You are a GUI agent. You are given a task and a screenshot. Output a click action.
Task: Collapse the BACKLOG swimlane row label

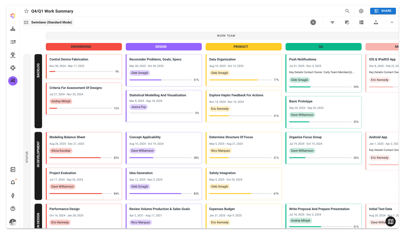pos(38,91)
